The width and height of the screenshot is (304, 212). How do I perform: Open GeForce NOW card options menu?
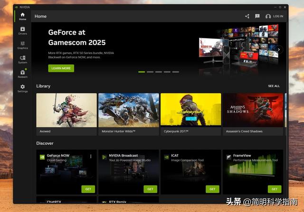[x=91, y=157]
